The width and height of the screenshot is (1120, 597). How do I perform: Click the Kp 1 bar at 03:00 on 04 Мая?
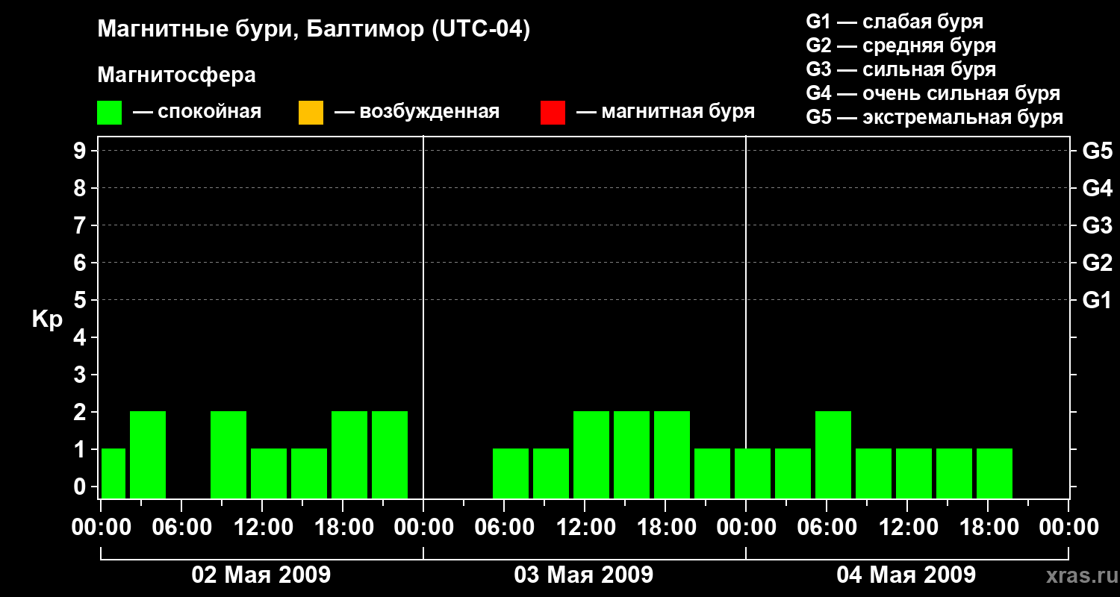(x=793, y=473)
